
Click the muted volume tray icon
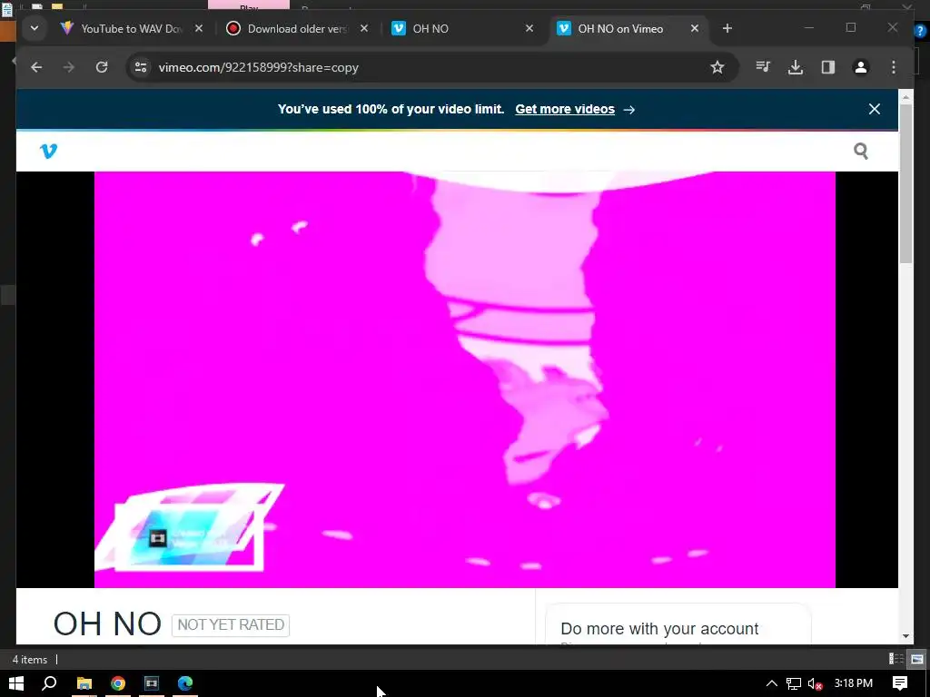coord(815,683)
